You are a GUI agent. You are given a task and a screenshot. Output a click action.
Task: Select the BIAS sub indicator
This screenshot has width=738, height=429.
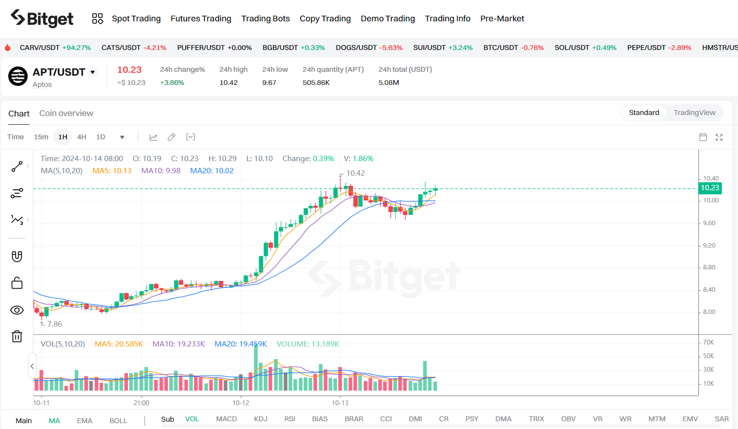click(320, 419)
